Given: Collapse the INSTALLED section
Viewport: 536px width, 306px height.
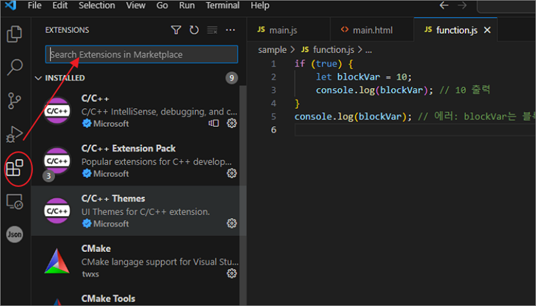Looking at the screenshot, I should click(x=38, y=78).
